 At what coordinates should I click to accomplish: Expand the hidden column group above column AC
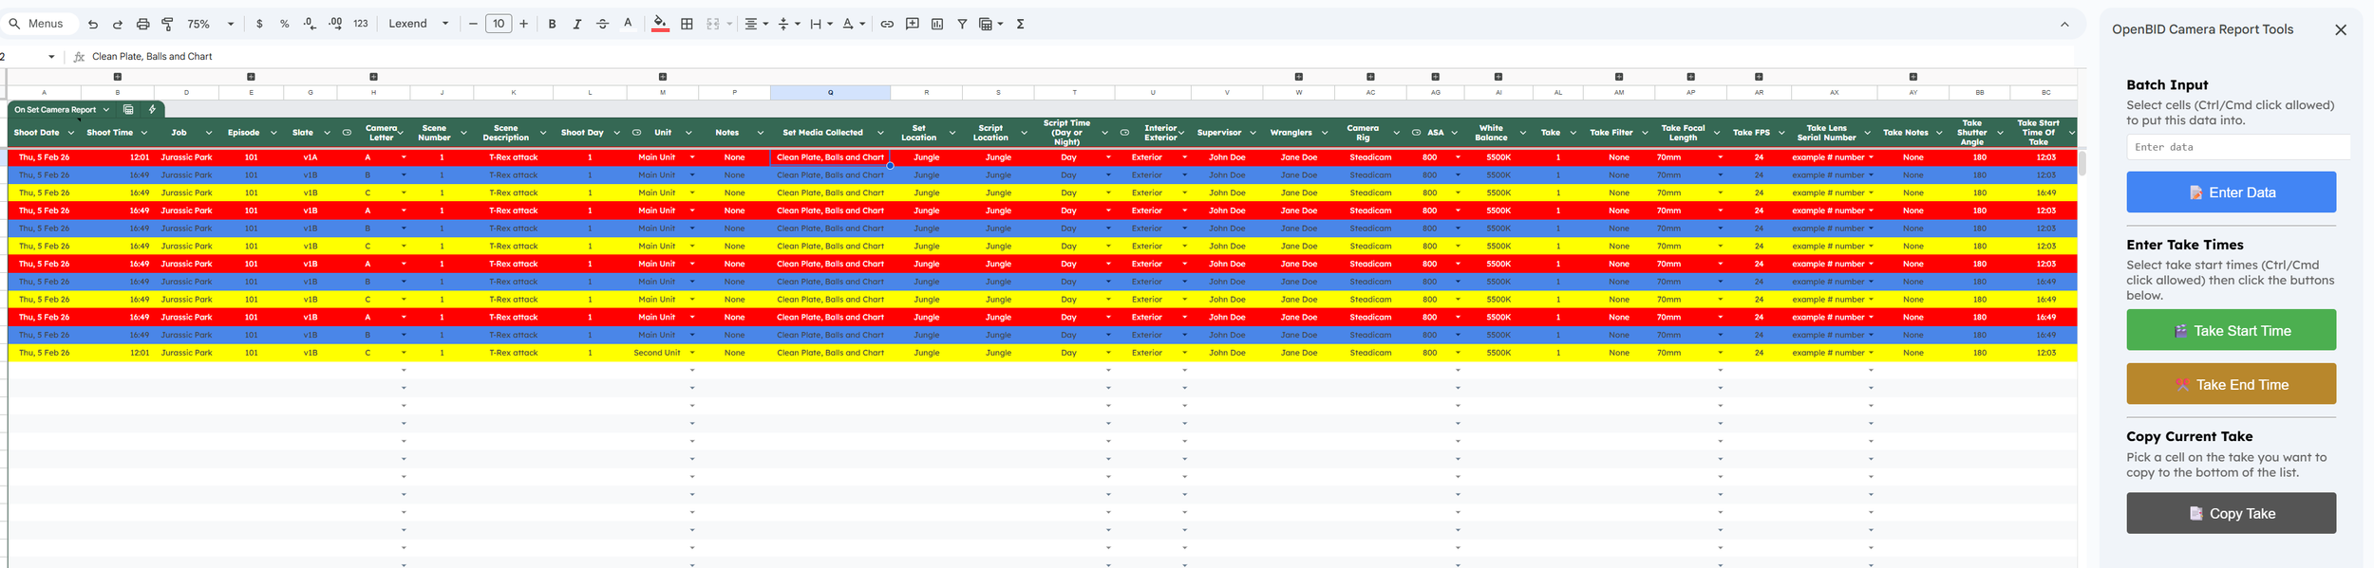[x=1370, y=77]
